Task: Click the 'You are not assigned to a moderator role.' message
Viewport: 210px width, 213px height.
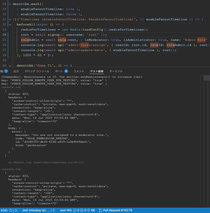Action: click(69, 135)
